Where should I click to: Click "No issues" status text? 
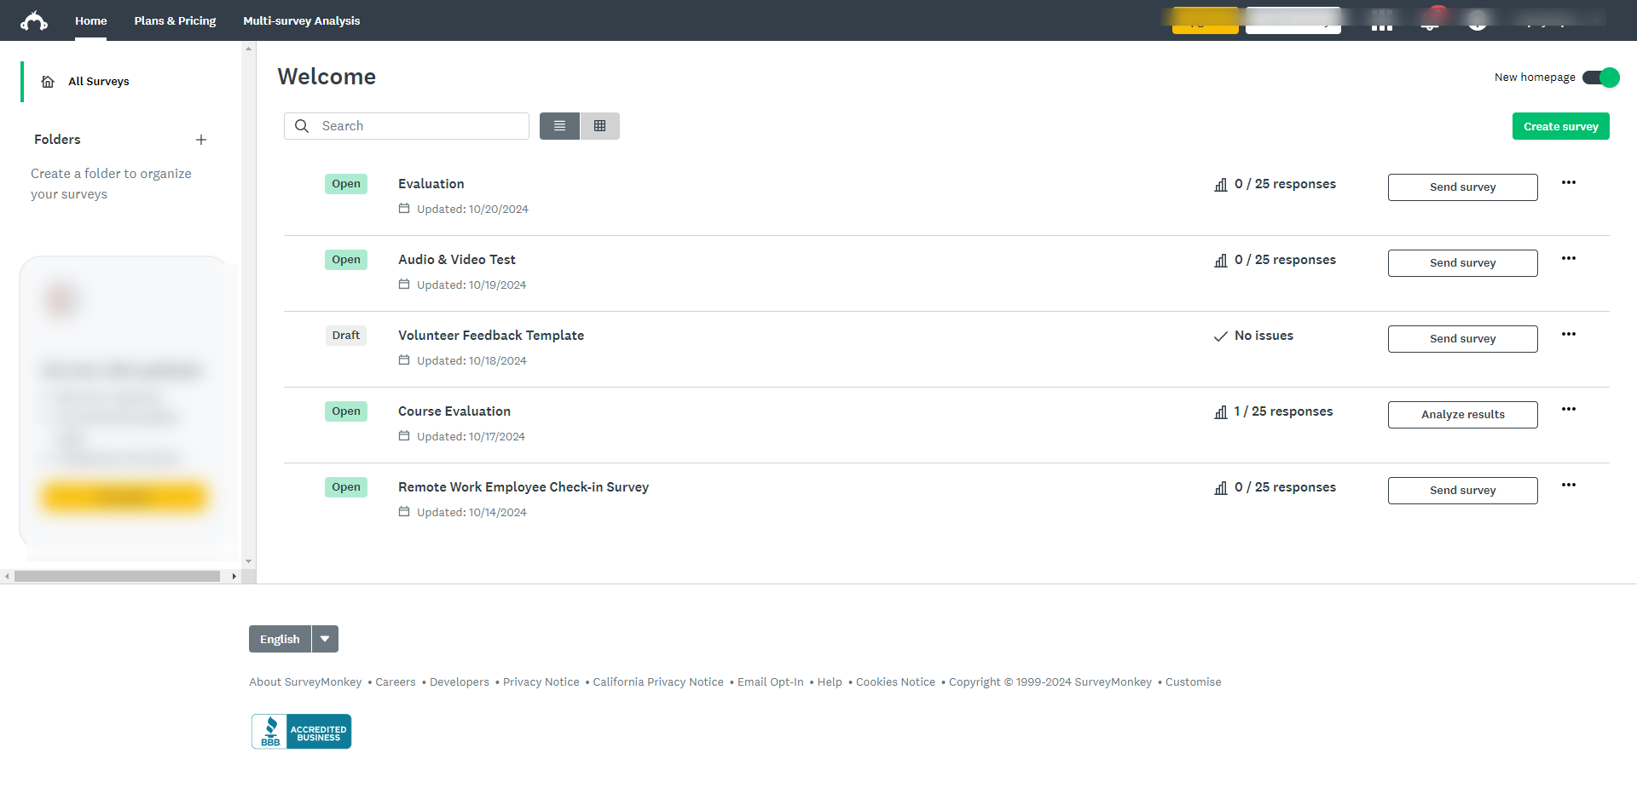[1264, 336]
